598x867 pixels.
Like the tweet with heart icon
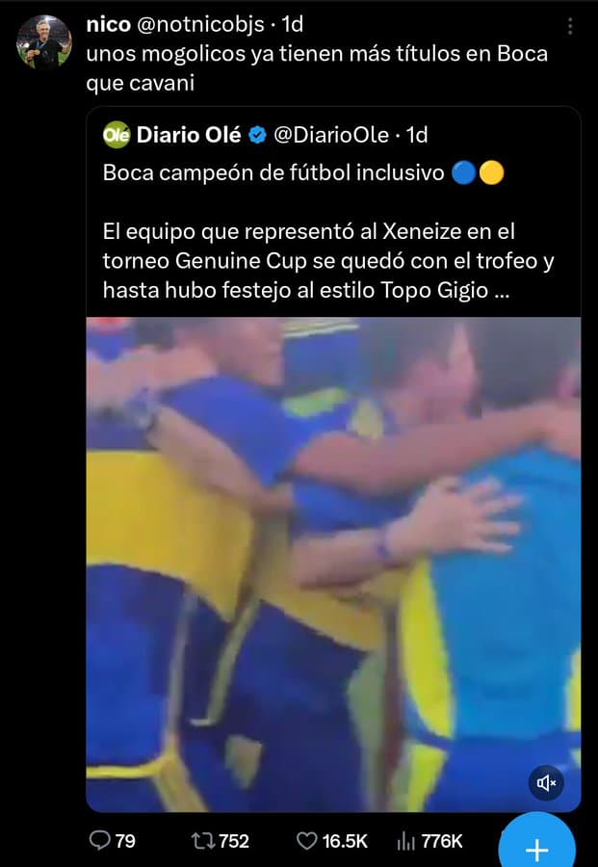tap(307, 841)
